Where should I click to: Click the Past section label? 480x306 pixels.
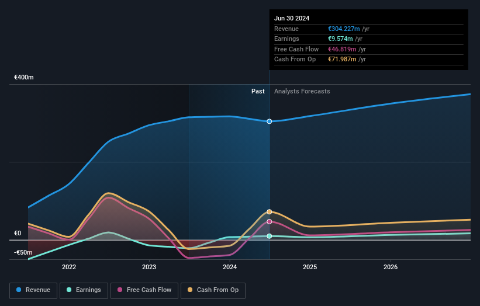(258, 91)
